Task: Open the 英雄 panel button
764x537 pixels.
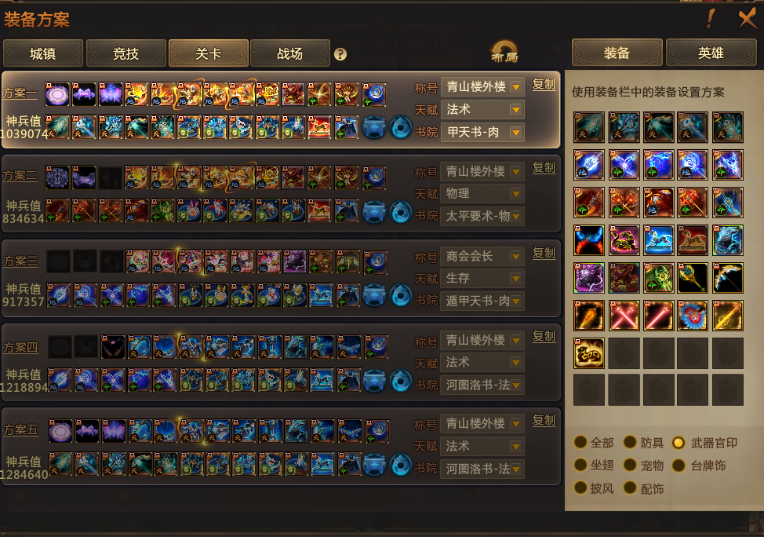Action: (x=711, y=53)
